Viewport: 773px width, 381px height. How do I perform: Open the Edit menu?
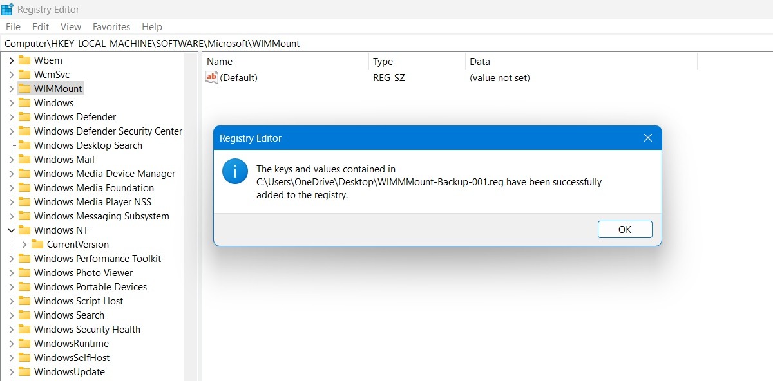(40, 26)
